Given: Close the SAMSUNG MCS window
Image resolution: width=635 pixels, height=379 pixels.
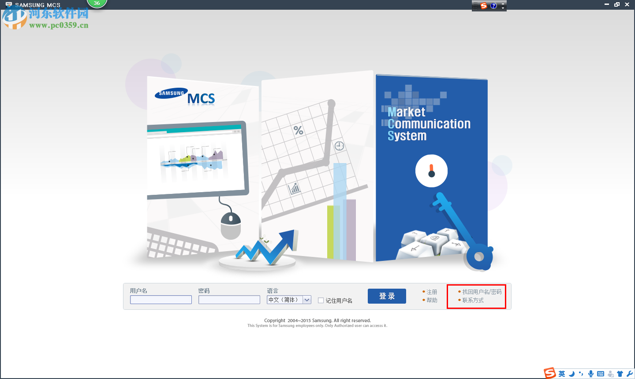Looking at the screenshot, I should 627,4.
